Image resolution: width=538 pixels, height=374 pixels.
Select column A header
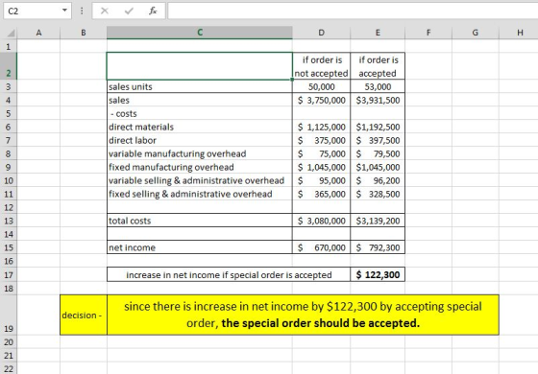click(x=38, y=33)
